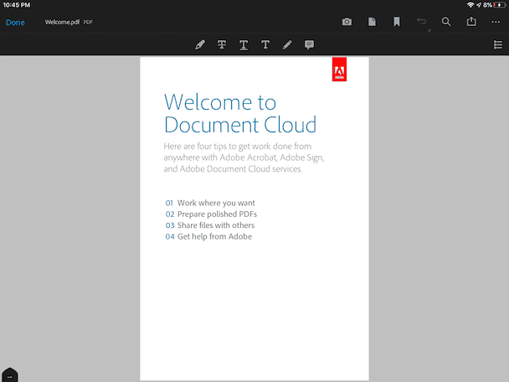Open the camera scan tool
The image size is (509, 382).
[x=347, y=22]
